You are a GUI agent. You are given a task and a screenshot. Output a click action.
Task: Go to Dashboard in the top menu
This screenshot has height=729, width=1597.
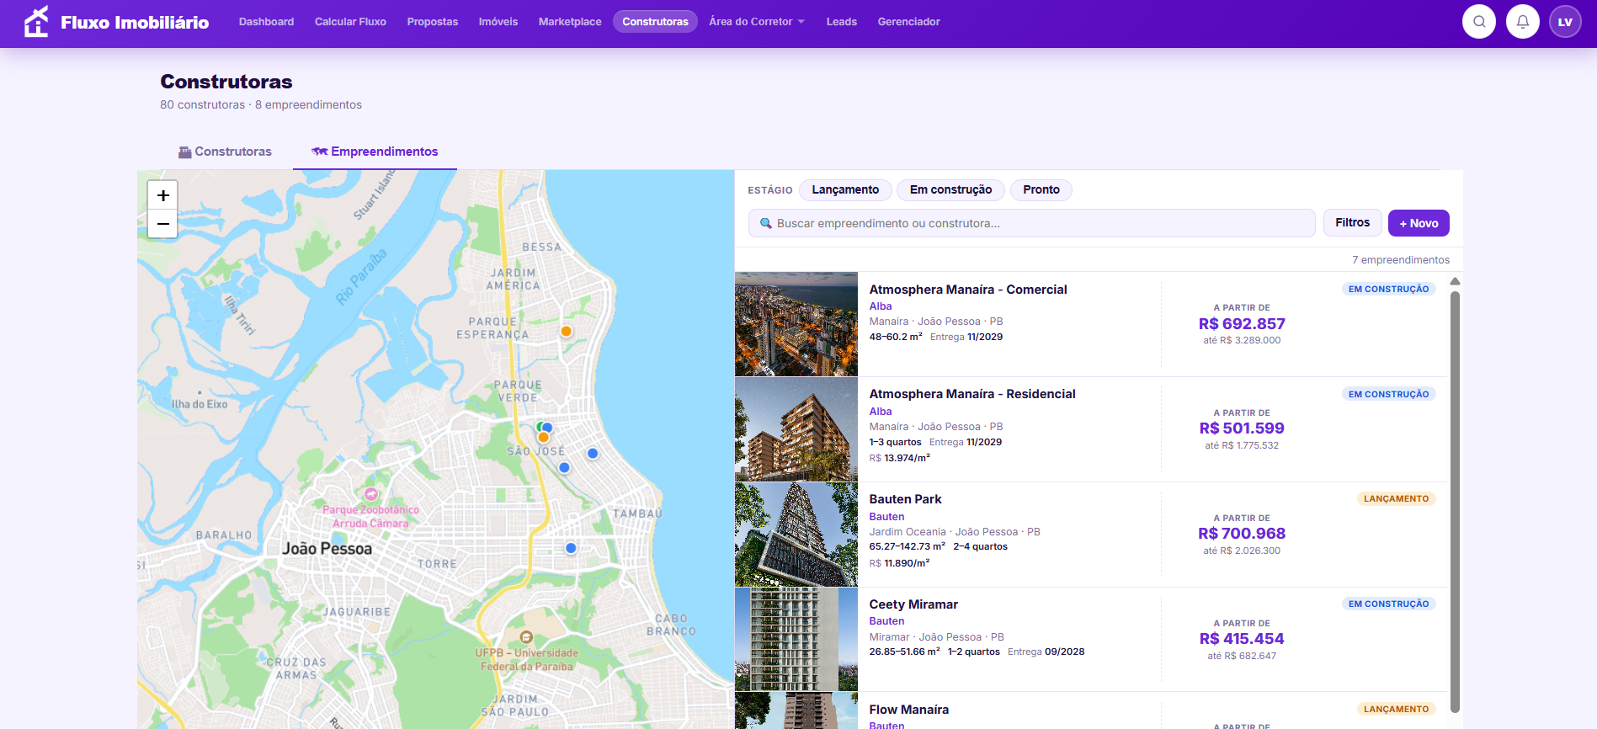tap(266, 22)
